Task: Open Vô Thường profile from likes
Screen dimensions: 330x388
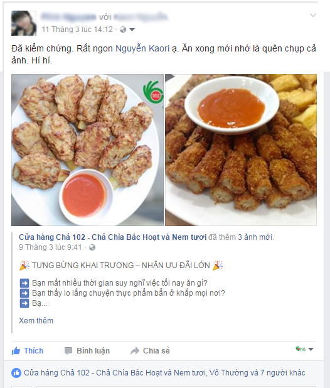Action: pyautogui.click(x=228, y=373)
